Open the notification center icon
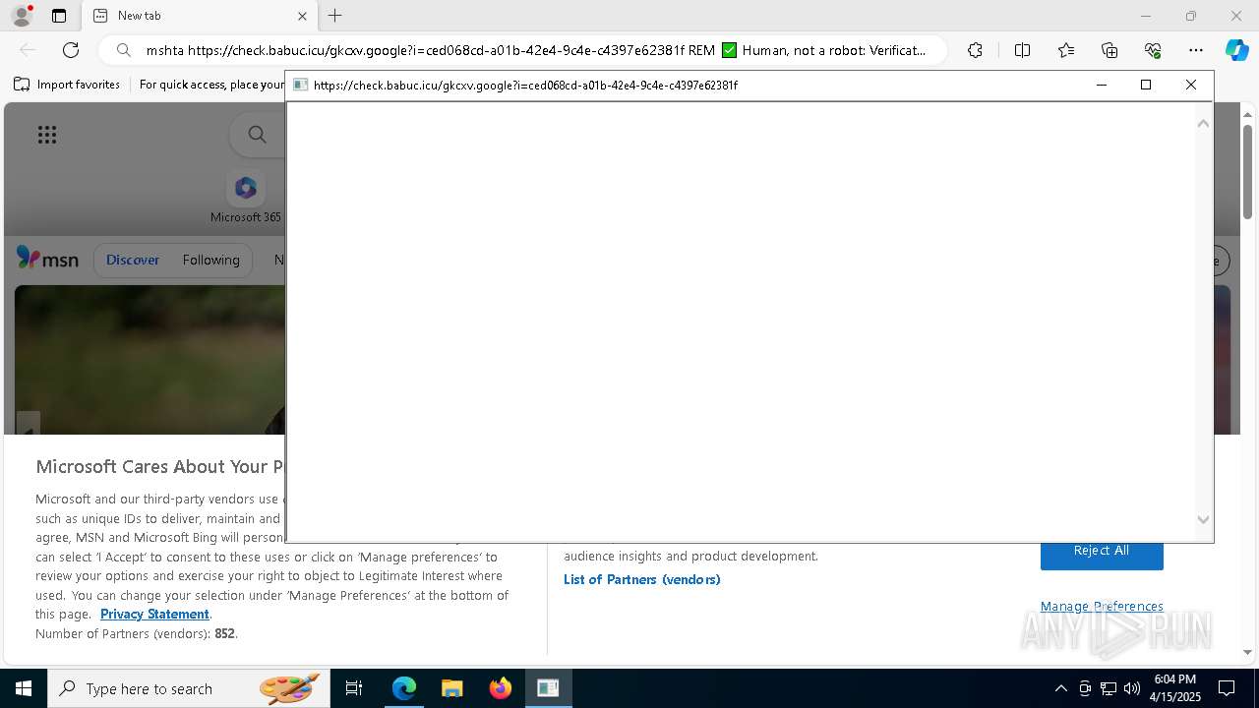Screen dimensions: 1259x708 coord(1227,688)
